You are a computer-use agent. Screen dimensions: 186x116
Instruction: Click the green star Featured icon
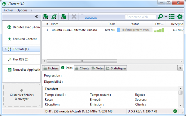10,39
